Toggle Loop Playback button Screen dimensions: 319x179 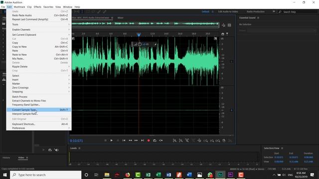click(155, 140)
